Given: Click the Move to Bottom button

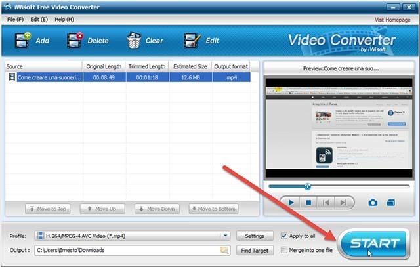Looking at the screenshot, I should tap(213, 209).
